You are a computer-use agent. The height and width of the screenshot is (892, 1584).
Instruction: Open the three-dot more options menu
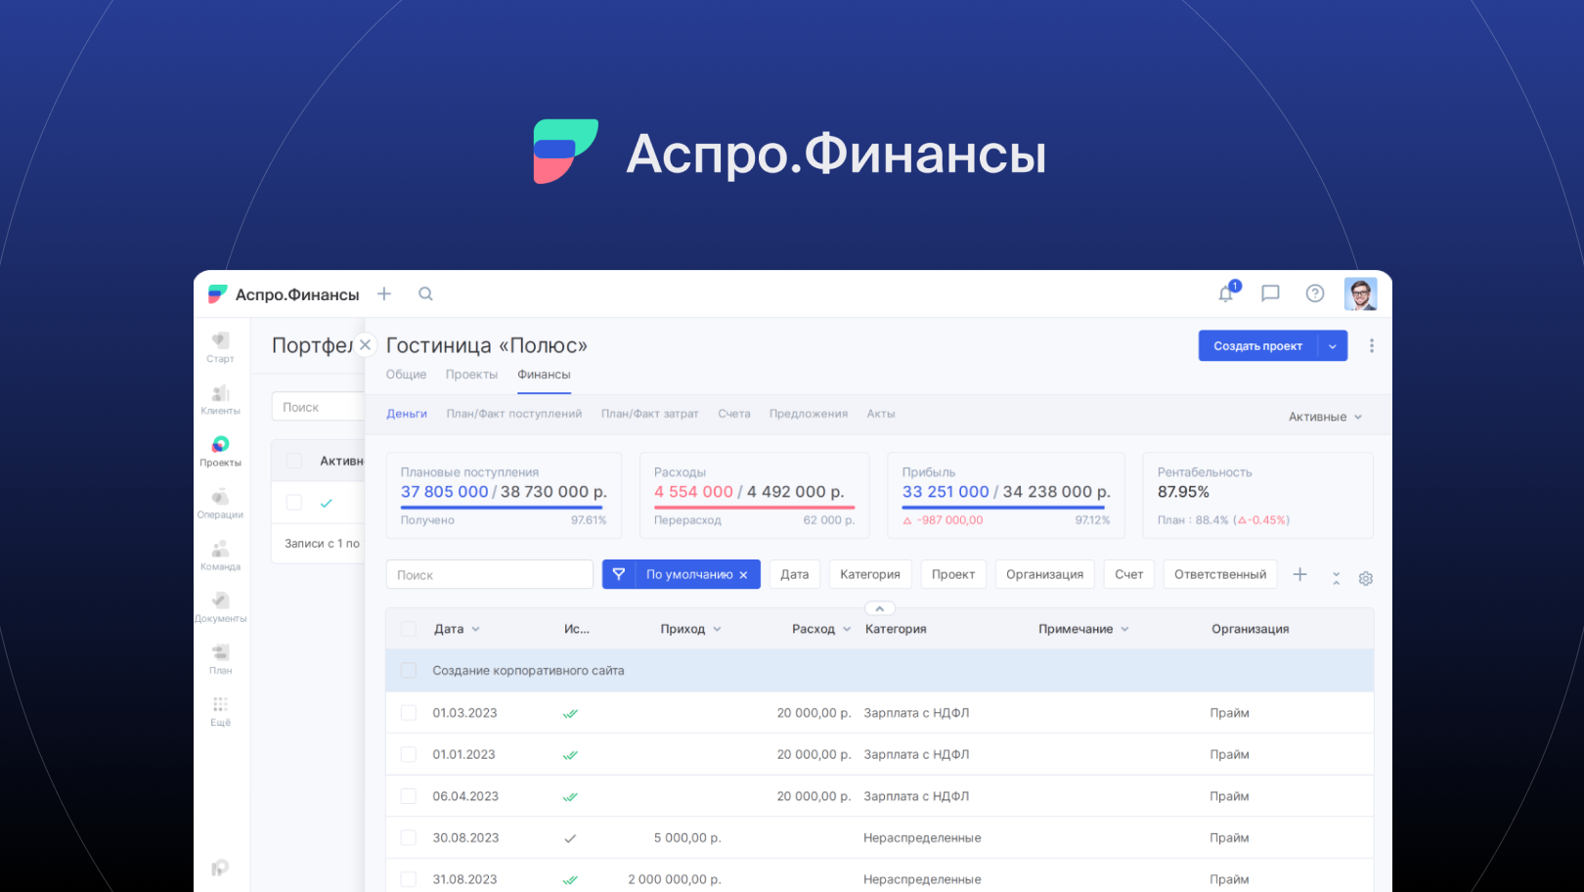[x=1372, y=345]
